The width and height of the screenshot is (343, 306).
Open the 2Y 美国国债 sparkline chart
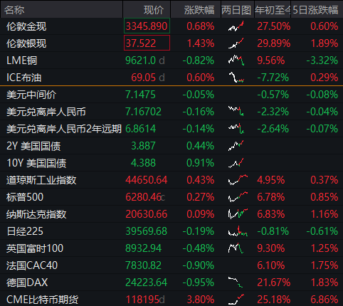(x=236, y=145)
